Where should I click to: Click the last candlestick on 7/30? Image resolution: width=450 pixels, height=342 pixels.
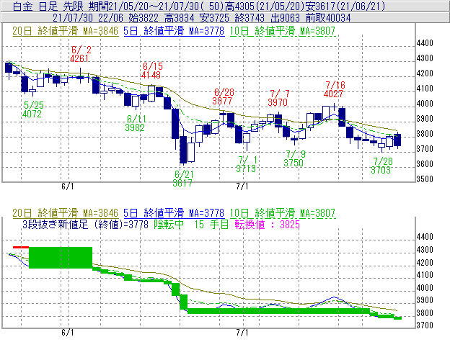(x=397, y=140)
